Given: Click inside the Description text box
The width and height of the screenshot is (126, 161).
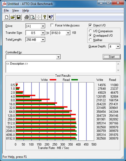Looking at the screenshot, I should (x=61, y=67).
